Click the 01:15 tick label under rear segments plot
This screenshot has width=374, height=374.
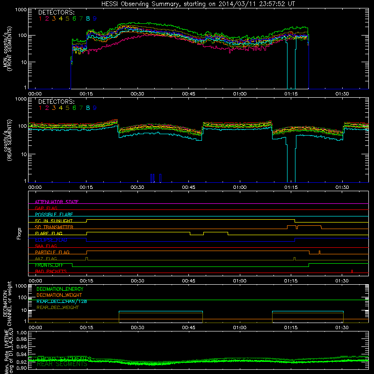click(291, 187)
